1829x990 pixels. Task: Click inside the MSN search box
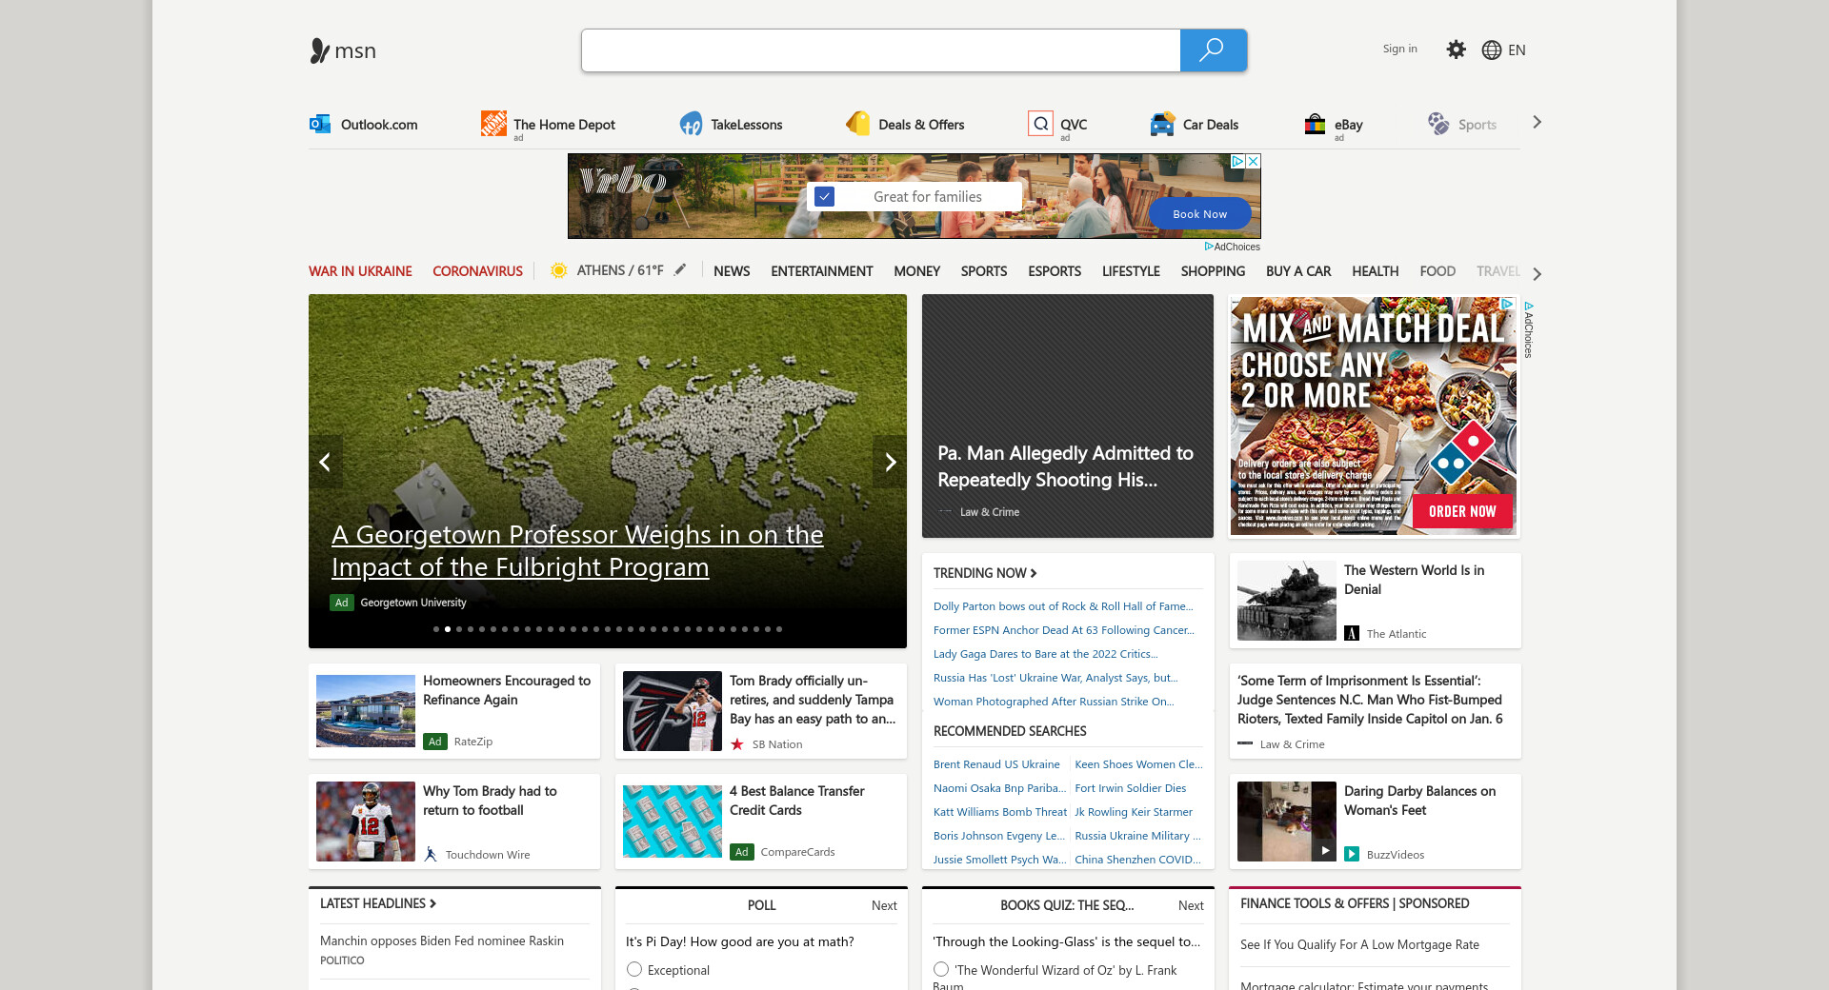pos(880,50)
